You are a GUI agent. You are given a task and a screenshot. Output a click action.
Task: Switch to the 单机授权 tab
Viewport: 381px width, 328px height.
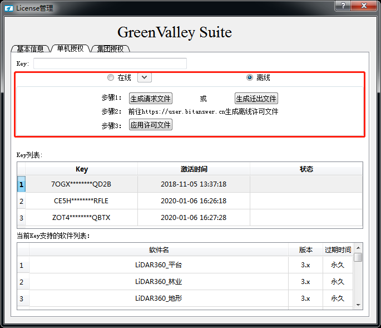coord(70,48)
